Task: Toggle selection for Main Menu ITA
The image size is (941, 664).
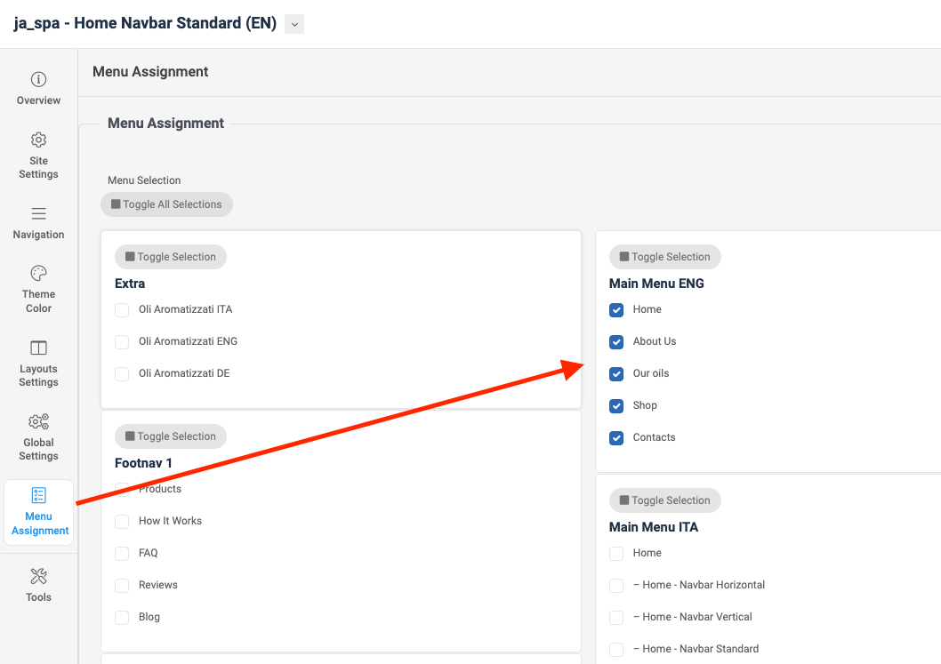Action: (x=664, y=500)
